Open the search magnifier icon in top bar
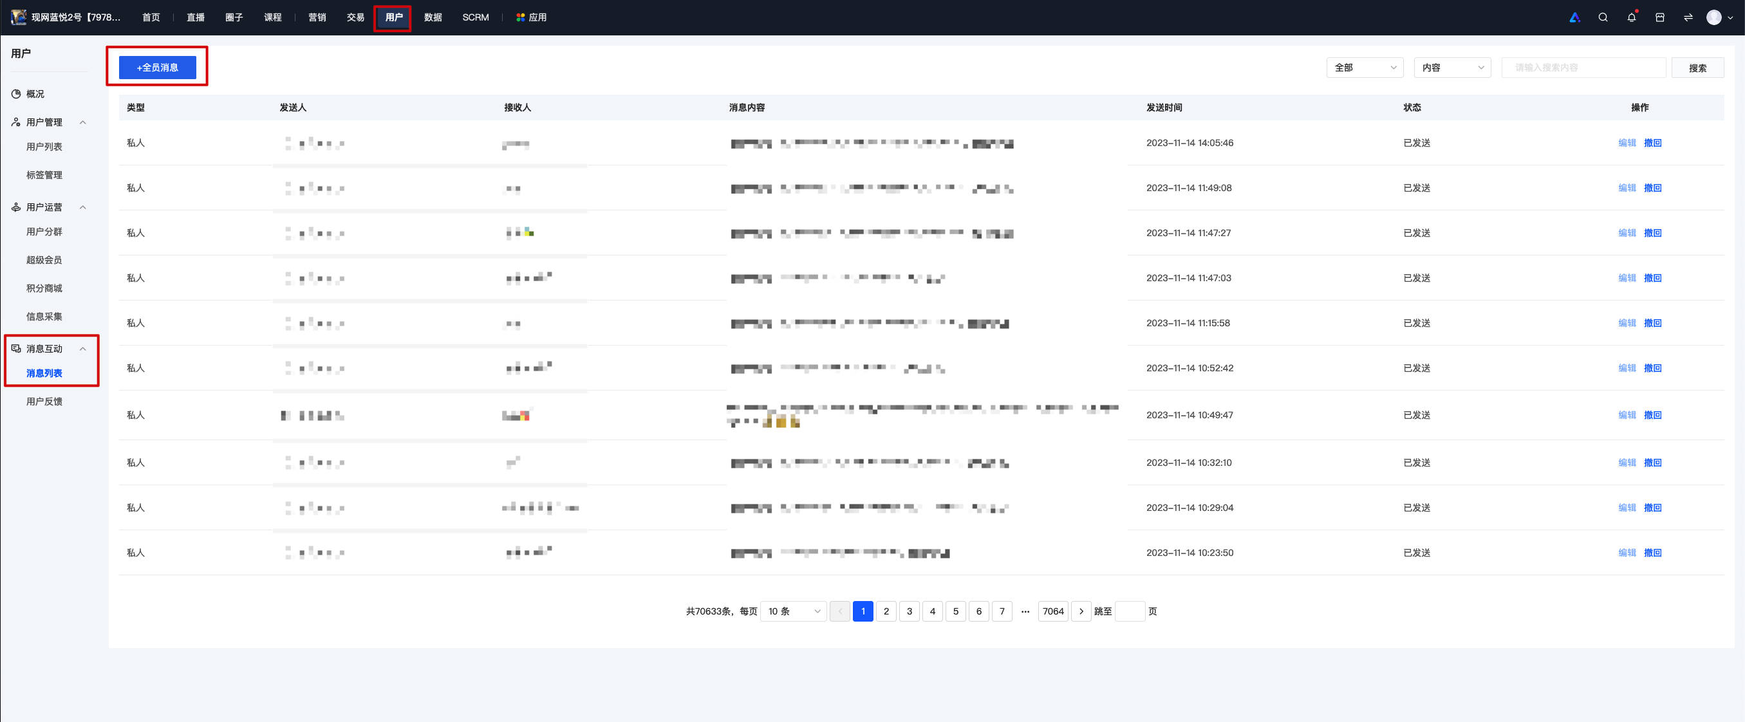The height and width of the screenshot is (722, 1745). pos(1603,17)
